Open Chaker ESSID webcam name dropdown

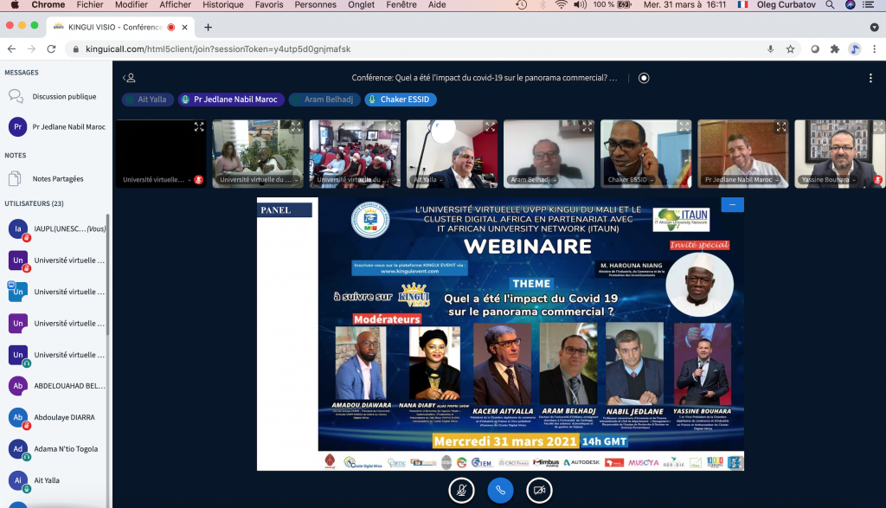631,180
